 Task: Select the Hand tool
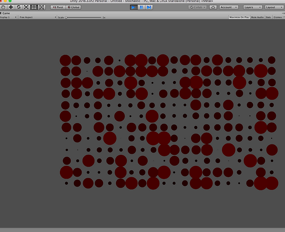point(3,7)
